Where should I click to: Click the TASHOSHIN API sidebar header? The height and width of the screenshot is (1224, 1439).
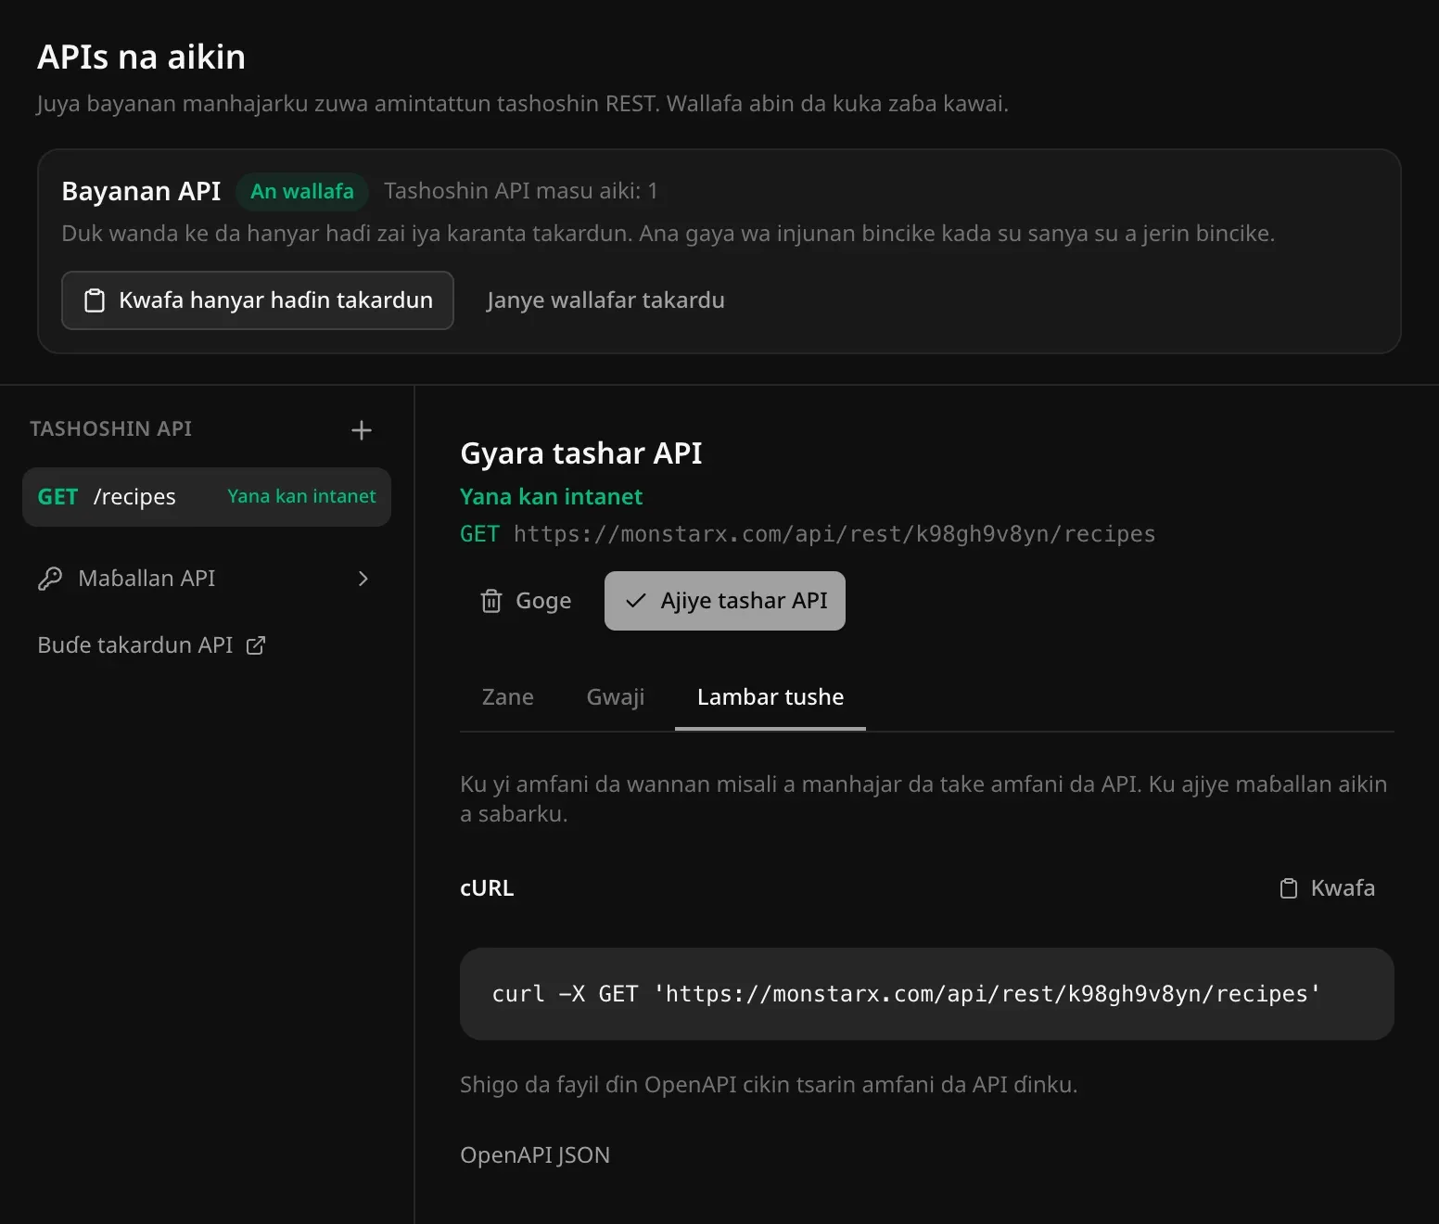click(x=111, y=428)
